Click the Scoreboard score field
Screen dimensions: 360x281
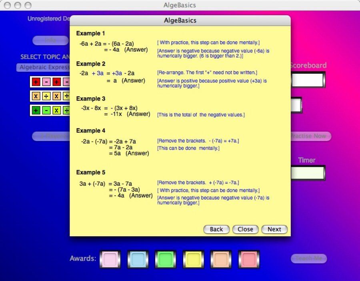pos(308,80)
